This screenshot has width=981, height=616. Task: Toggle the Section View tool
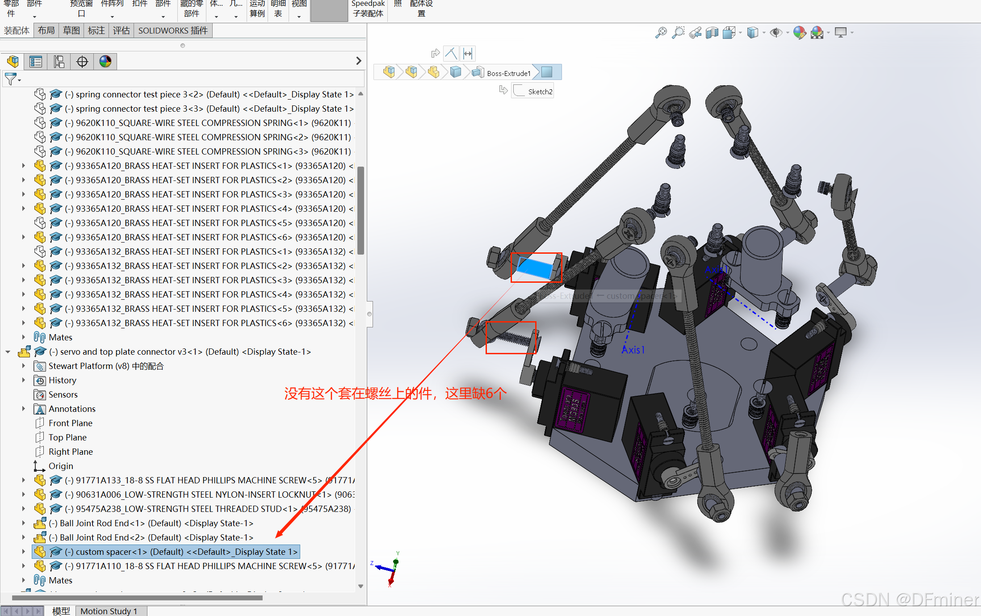(712, 33)
